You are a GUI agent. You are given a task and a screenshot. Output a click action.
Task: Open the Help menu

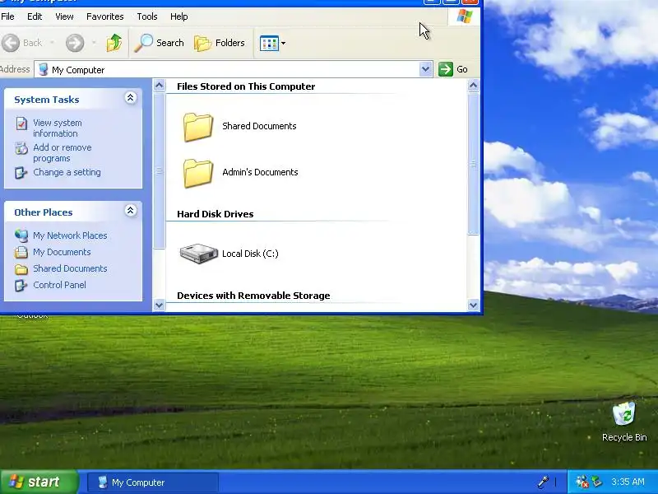[x=178, y=16]
